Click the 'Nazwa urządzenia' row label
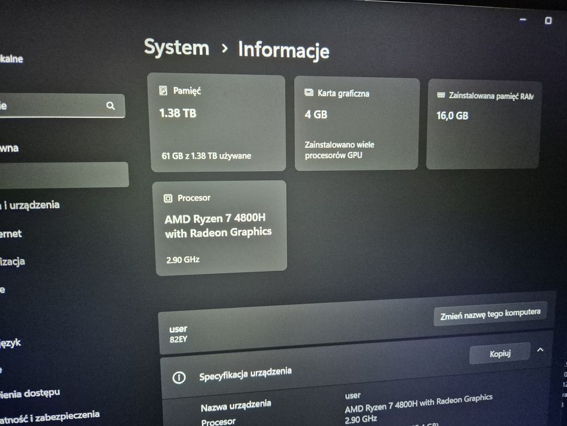The height and width of the screenshot is (426, 567). 236,405
